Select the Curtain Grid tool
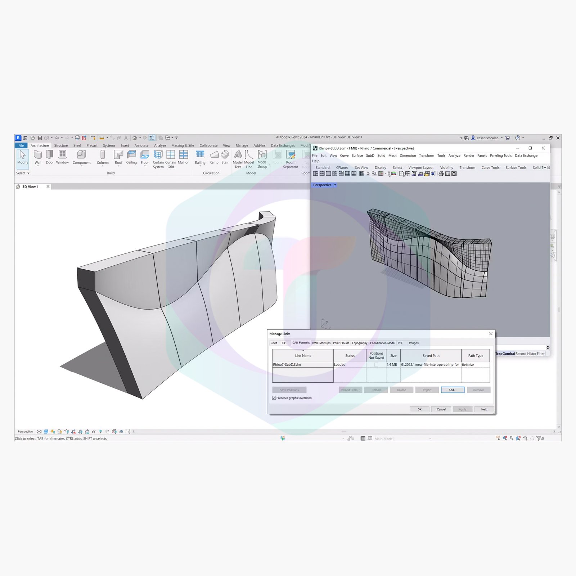The width and height of the screenshot is (576, 576). pos(171,159)
